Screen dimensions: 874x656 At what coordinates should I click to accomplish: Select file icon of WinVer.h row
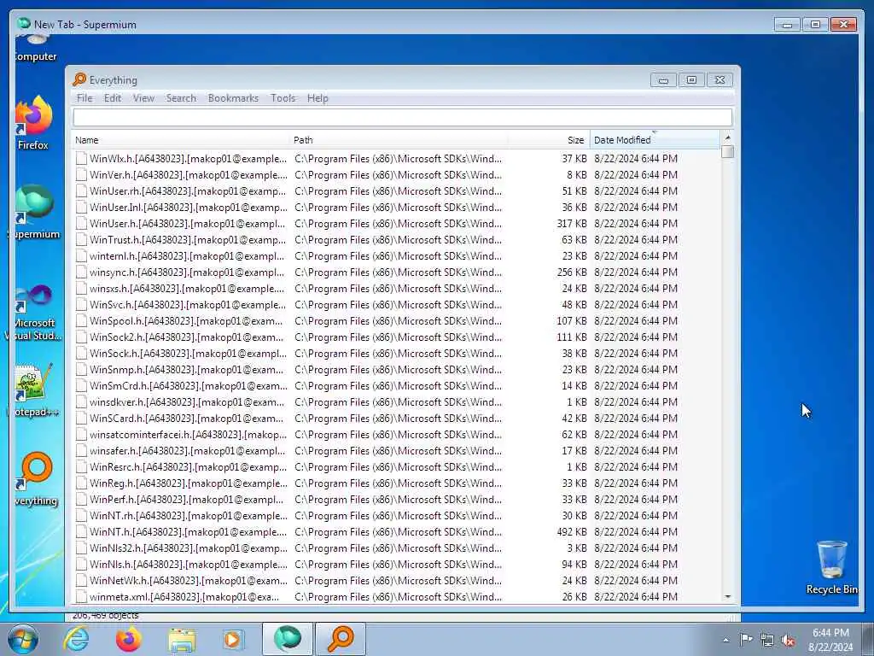tap(81, 174)
